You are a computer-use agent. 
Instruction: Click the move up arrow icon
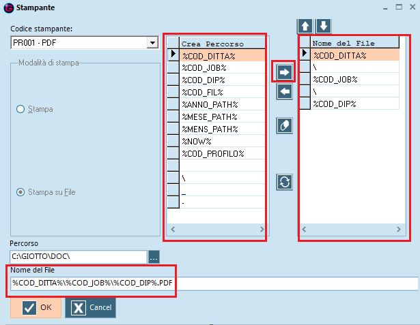pyautogui.click(x=305, y=26)
